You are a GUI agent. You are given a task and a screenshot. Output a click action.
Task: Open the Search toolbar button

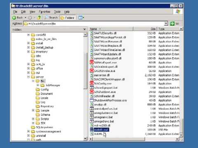(51, 18)
